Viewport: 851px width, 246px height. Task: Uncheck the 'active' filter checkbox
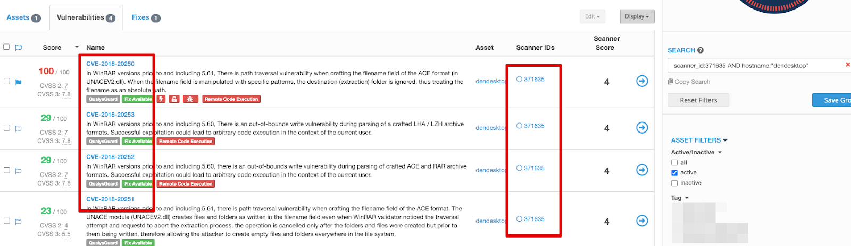click(674, 173)
